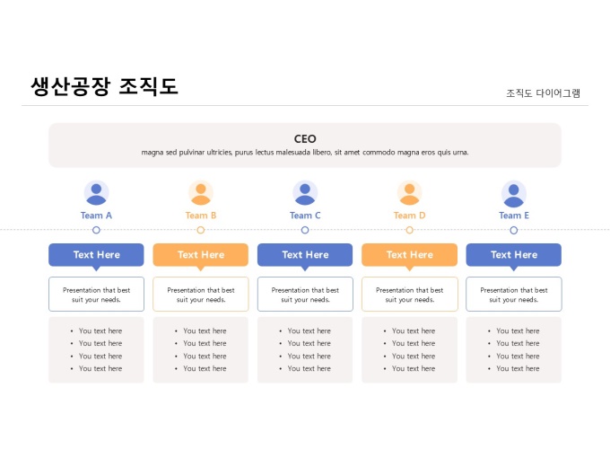610x458 pixels.
Task: Click the blue Text Here box under Team A
Action: pos(96,254)
